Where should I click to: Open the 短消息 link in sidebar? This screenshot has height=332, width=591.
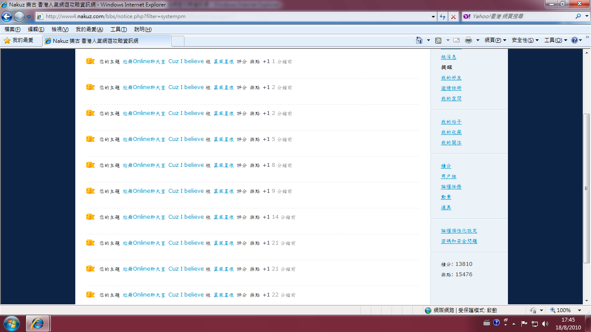point(449,57)
